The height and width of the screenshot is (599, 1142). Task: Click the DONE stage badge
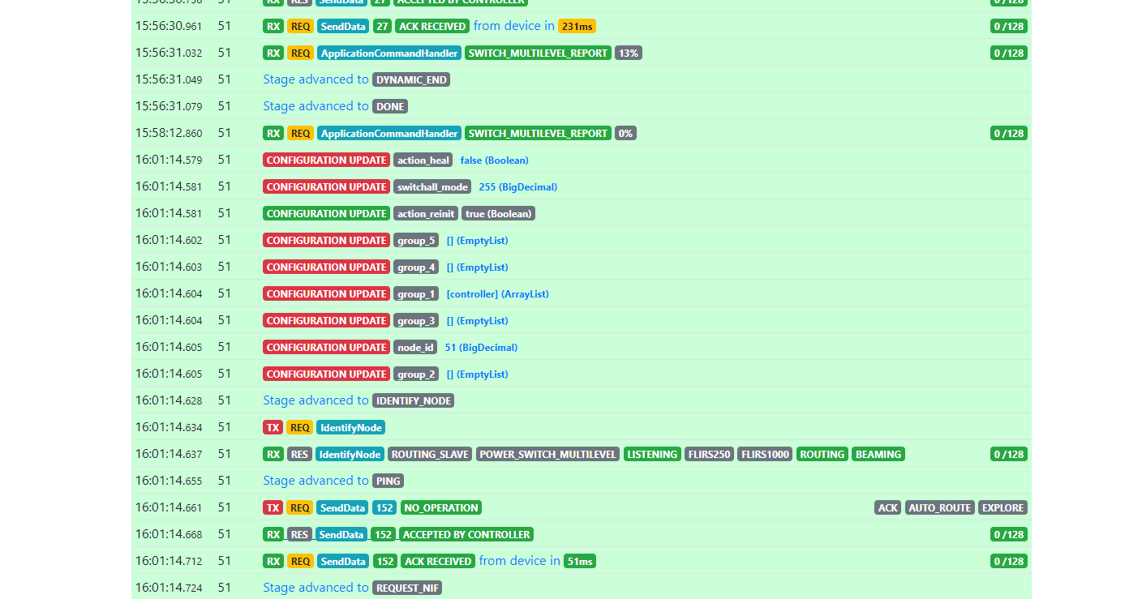tap(390, 107)
